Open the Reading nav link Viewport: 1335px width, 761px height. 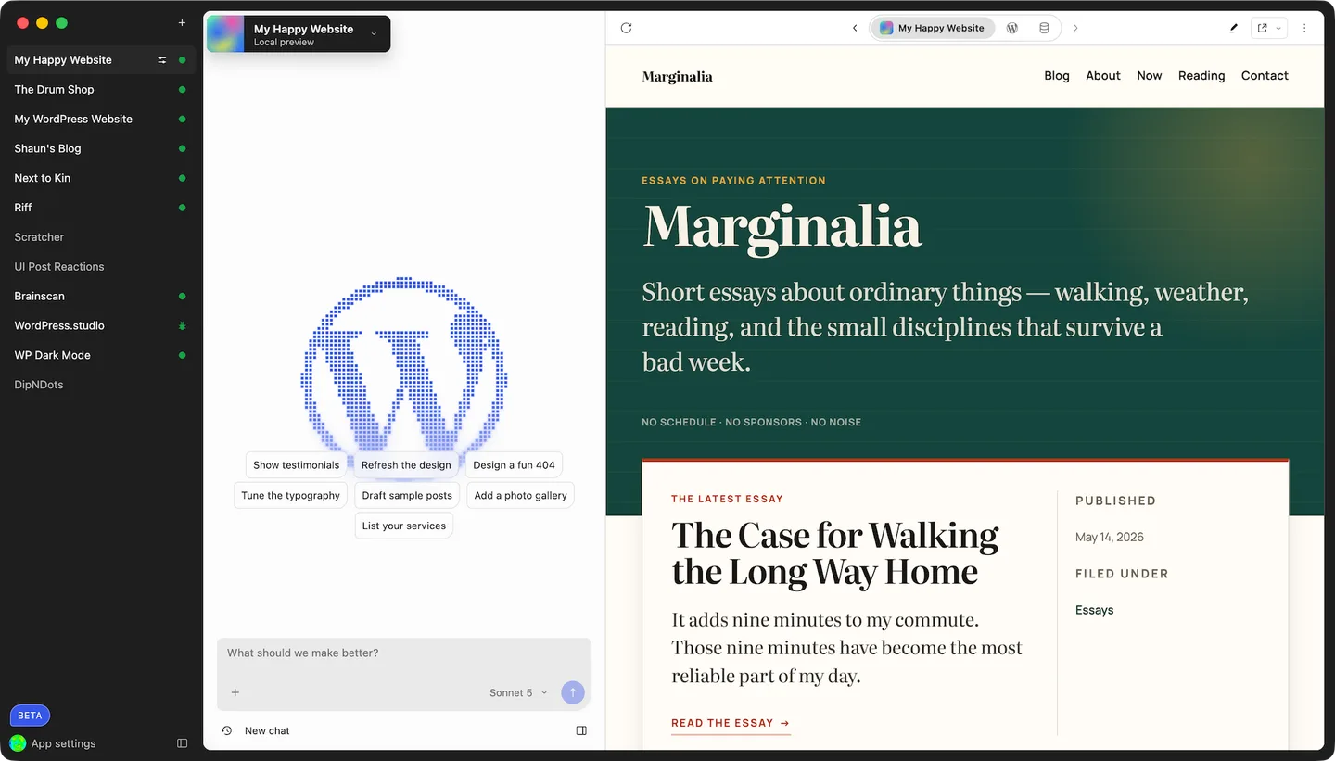(x=1201, y=76)
